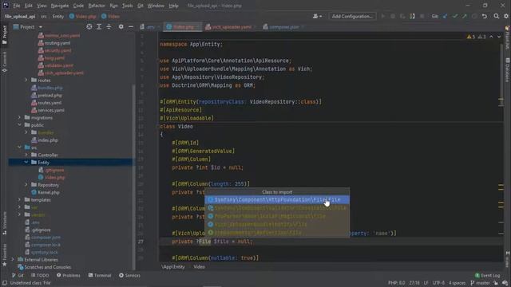This screenshot has width=511, height=287.
Task: Click the UTF-8 encoding status item
Action: tap(438, 283)
